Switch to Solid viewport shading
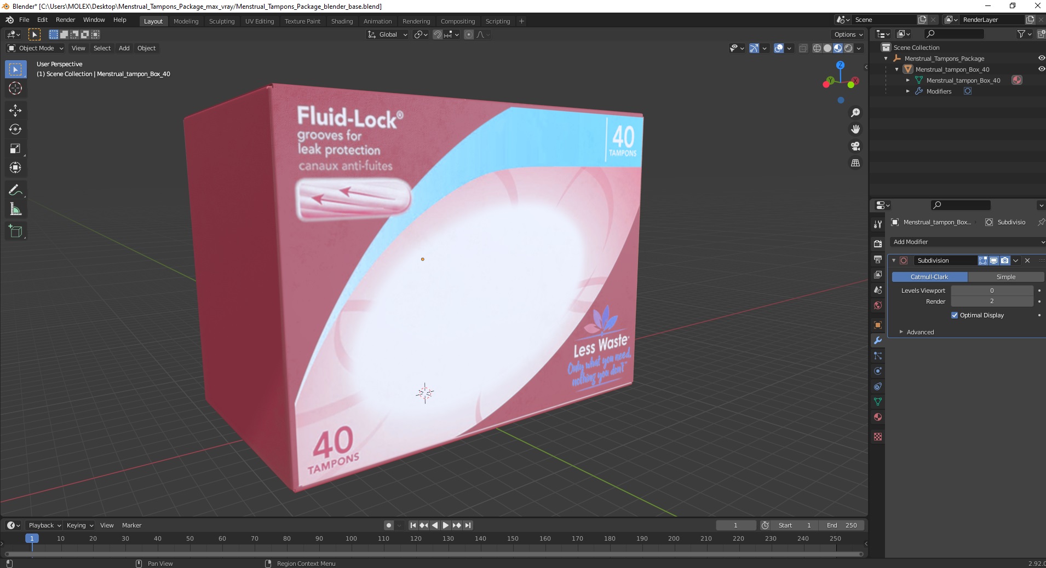1046x568 pixels. tap(827, 48)
